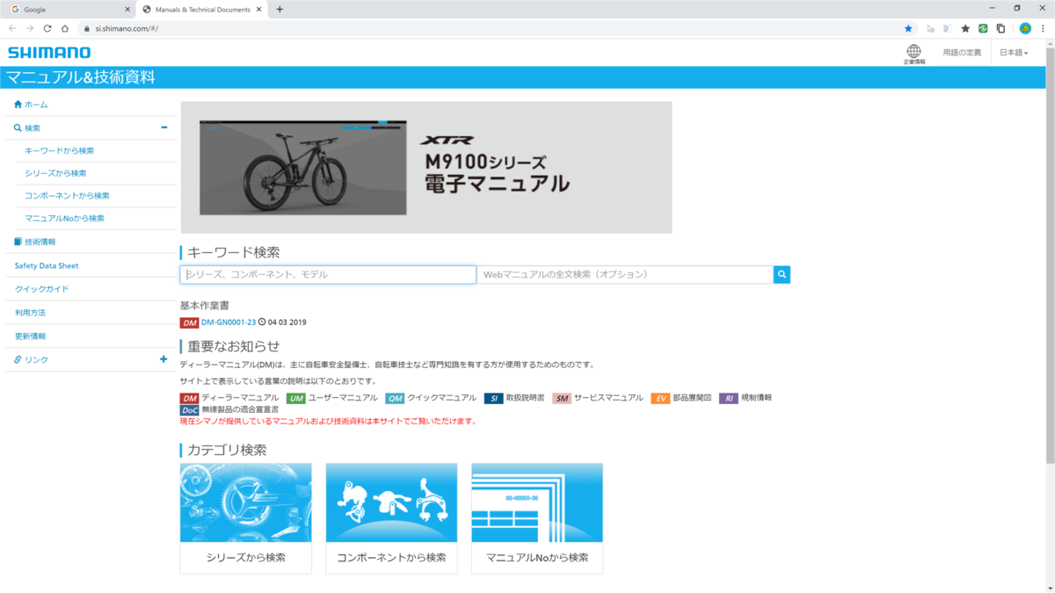Click the page vertical scrollbar
1055x593 pixels.
click(1050, 255)
